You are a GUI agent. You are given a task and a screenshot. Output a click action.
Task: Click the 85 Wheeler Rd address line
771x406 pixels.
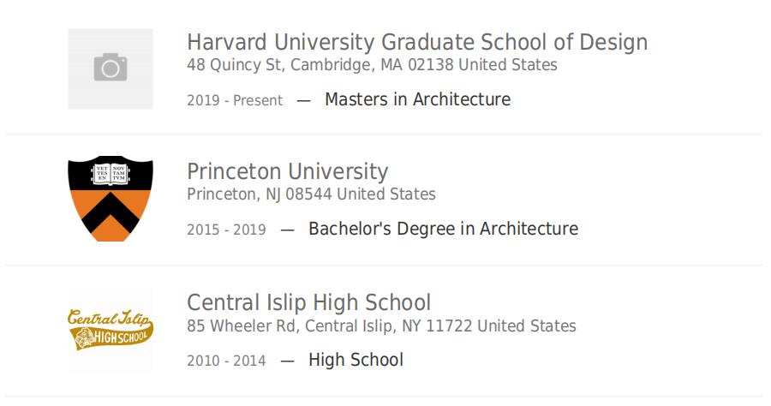(x=381, y=325)
